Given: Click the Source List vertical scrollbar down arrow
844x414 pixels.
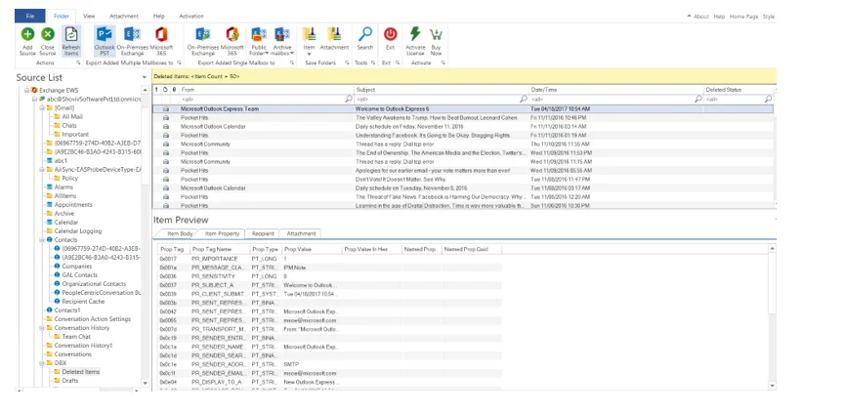Looking at the screenshot, I should click(145, 383).
